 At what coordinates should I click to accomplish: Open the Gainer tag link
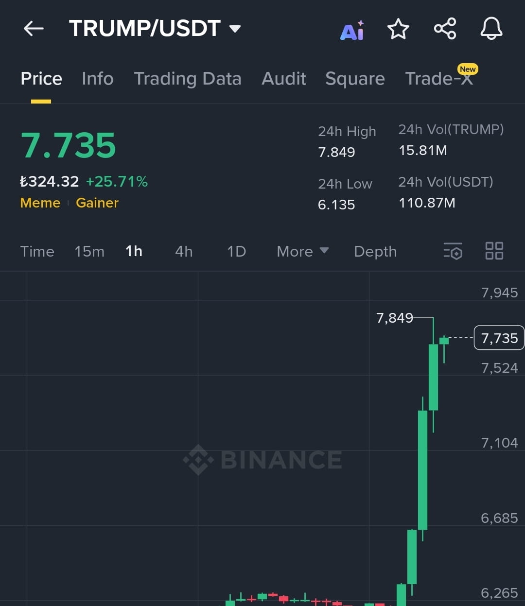pos(97,203)
